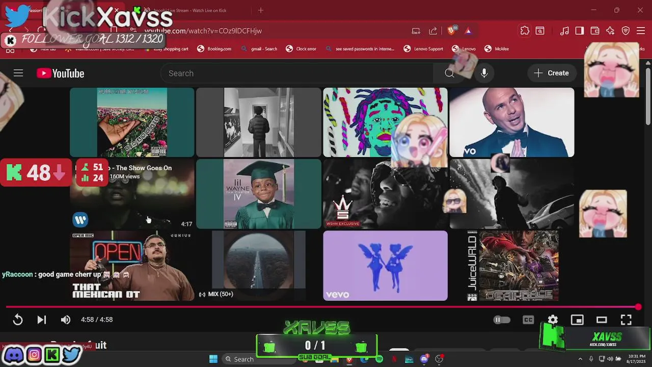Open the Clock error bookmark
The image size is (652, 367).
(x=301, y=49)
